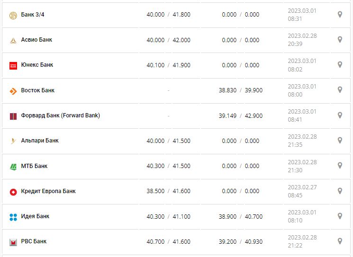This screenshot has height=257, width=353.
Task: Click the green МТБ Банк logo
Action: coord(13,167)
